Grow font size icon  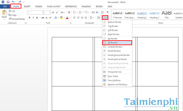[x=53, y=13]
